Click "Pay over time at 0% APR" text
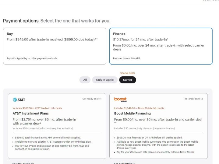 (126, 58)
